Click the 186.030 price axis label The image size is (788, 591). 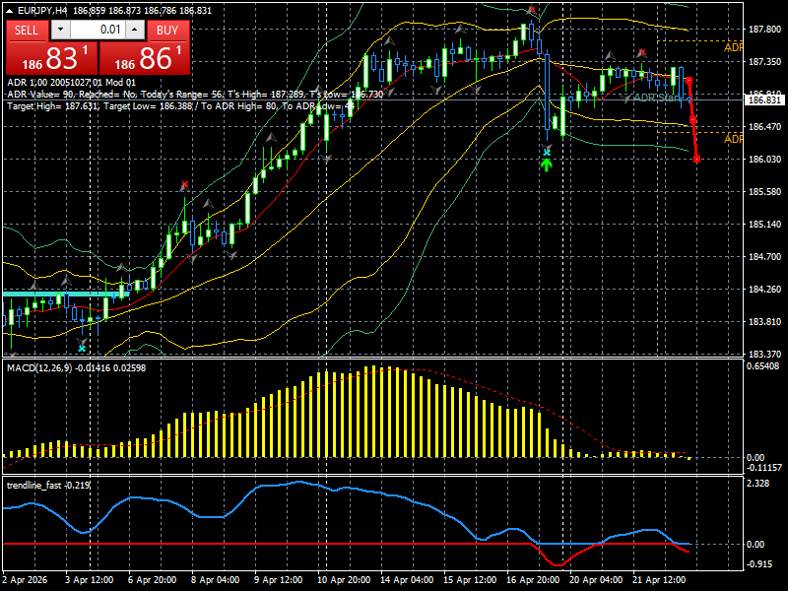click(765, 160)
